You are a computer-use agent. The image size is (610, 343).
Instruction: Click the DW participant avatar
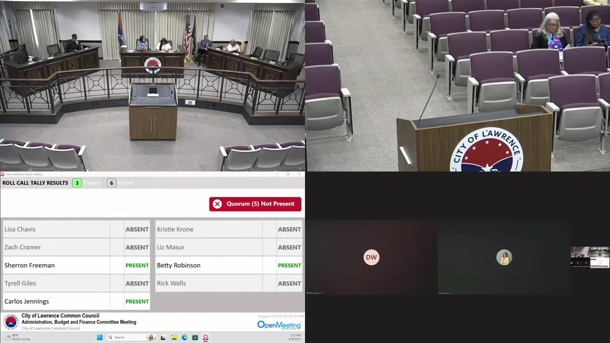(371, 257)
